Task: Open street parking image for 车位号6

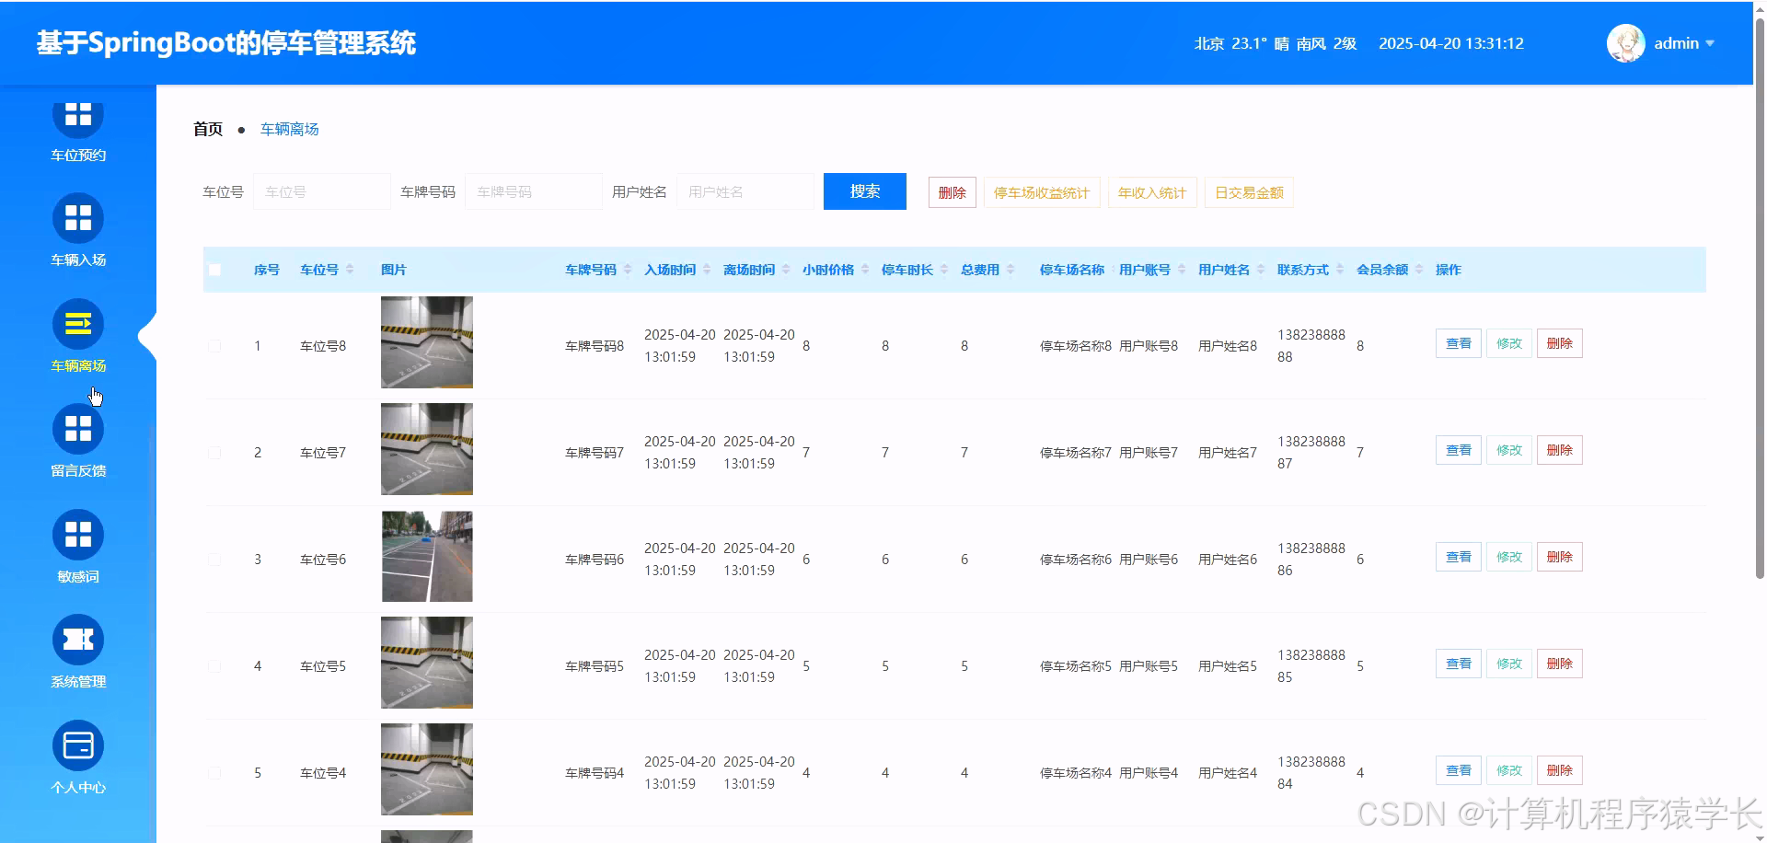Action: point(427,556)
